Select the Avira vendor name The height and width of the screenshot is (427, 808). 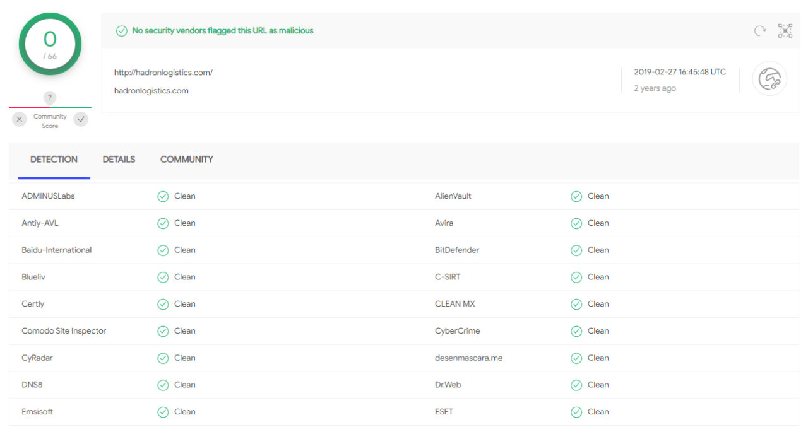point(444,223)
